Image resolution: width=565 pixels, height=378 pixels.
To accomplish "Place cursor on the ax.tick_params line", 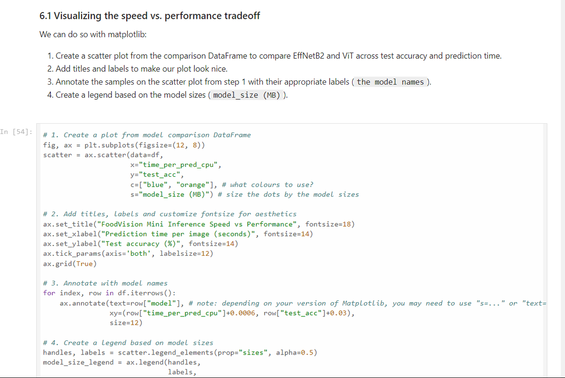I will (x=128, y=253).
